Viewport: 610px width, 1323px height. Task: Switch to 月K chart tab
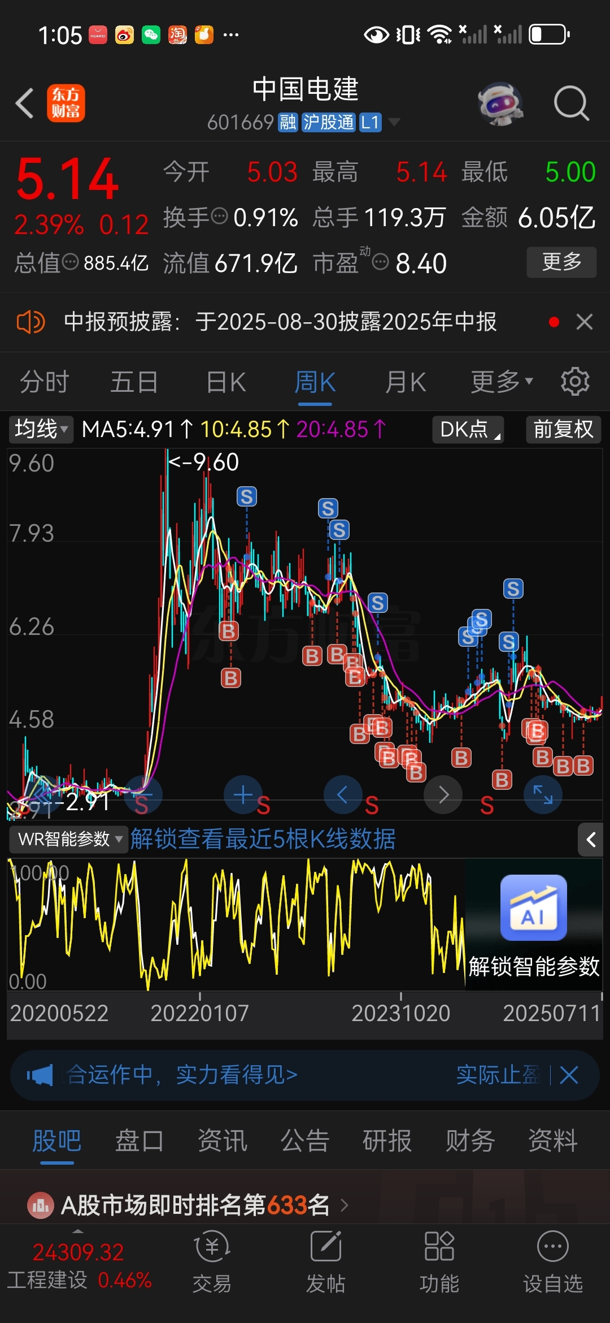[405, 382]
